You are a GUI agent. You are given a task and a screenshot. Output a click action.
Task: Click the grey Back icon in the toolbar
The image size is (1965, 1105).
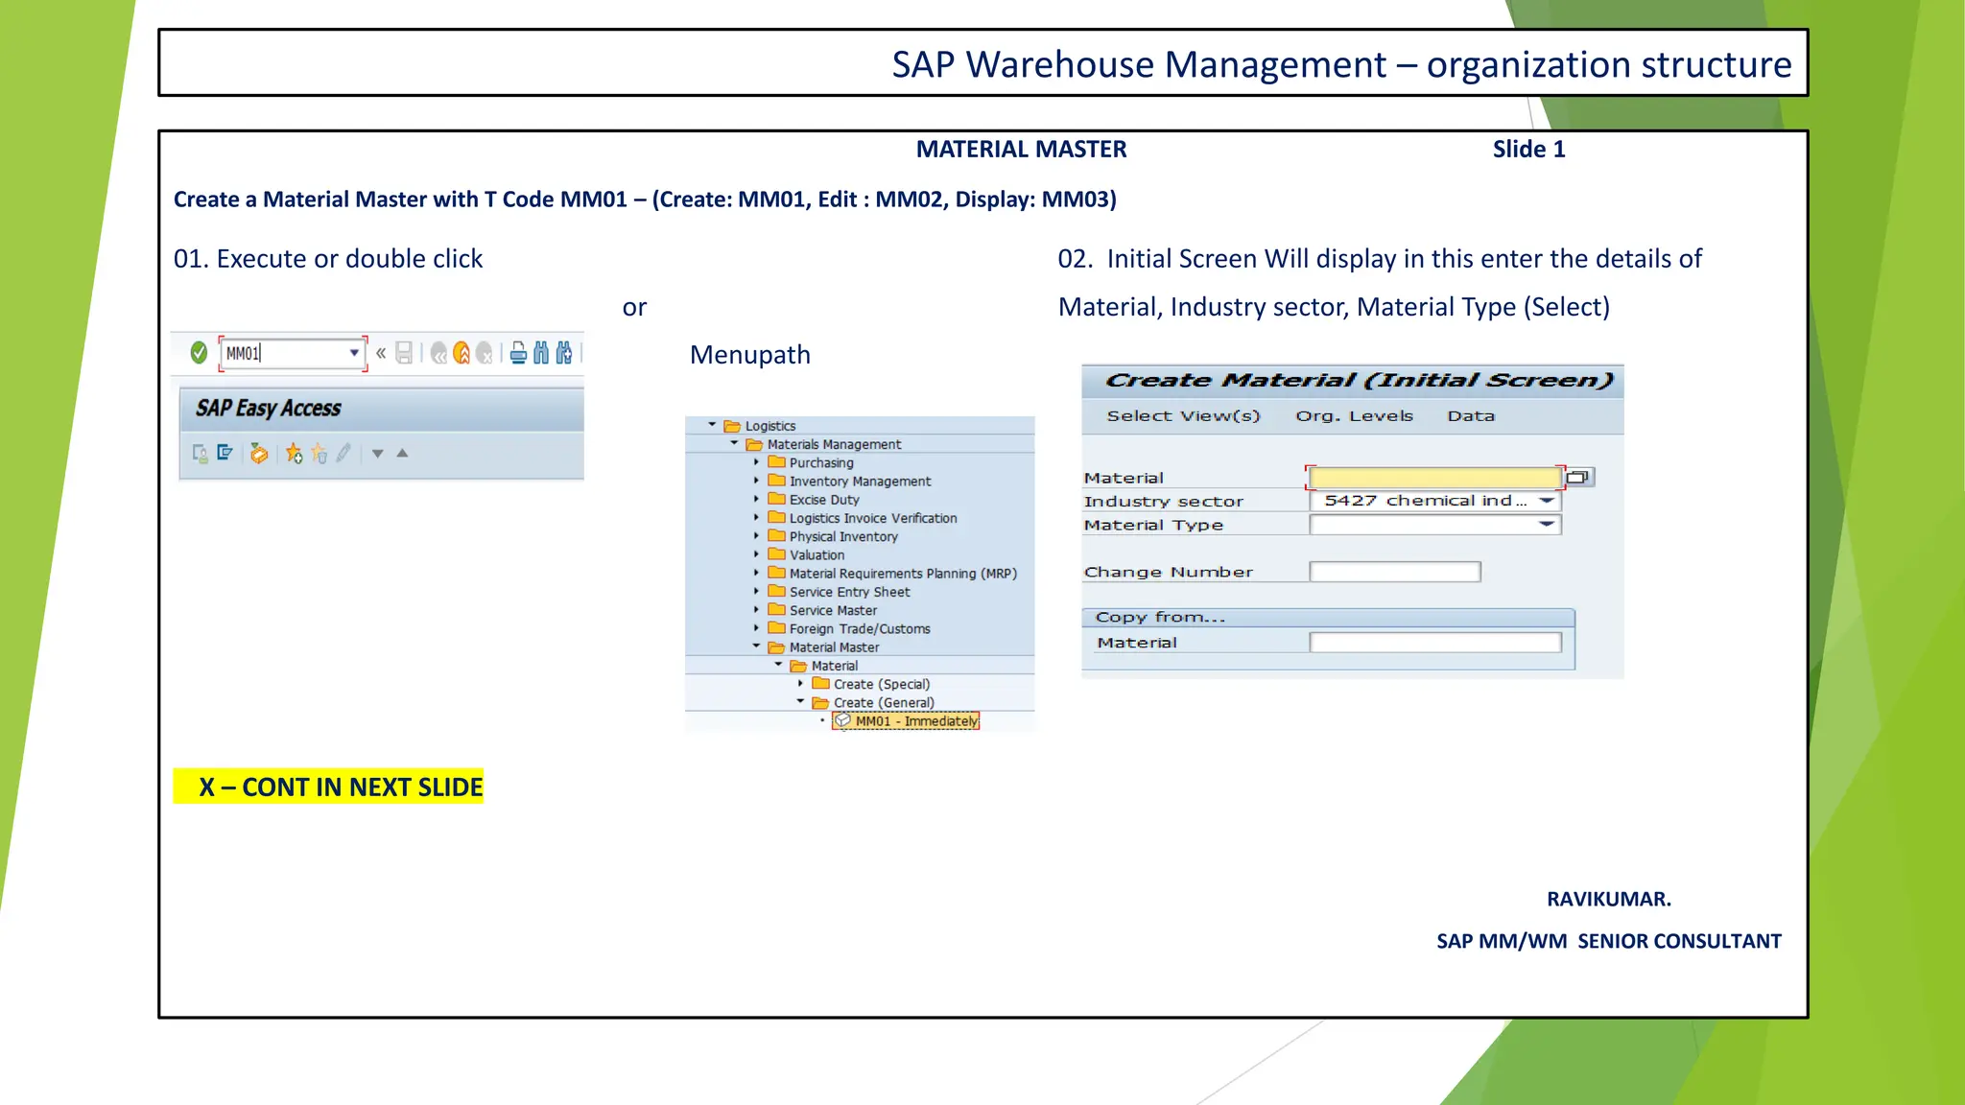pyautogui.click(x=438, y=353)
